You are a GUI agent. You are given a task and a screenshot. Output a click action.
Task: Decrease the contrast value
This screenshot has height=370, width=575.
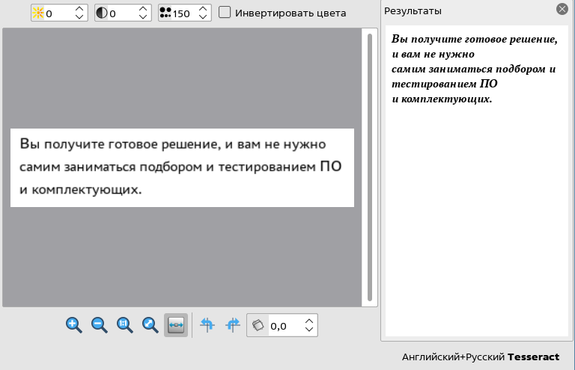(142, 16)
